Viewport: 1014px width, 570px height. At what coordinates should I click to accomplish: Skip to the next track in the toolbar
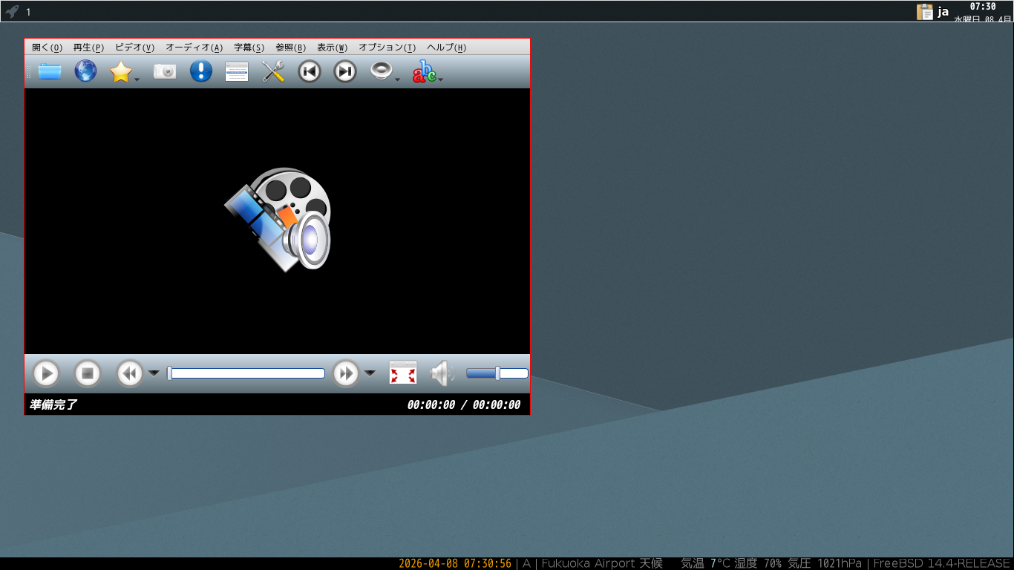(344, 71)
